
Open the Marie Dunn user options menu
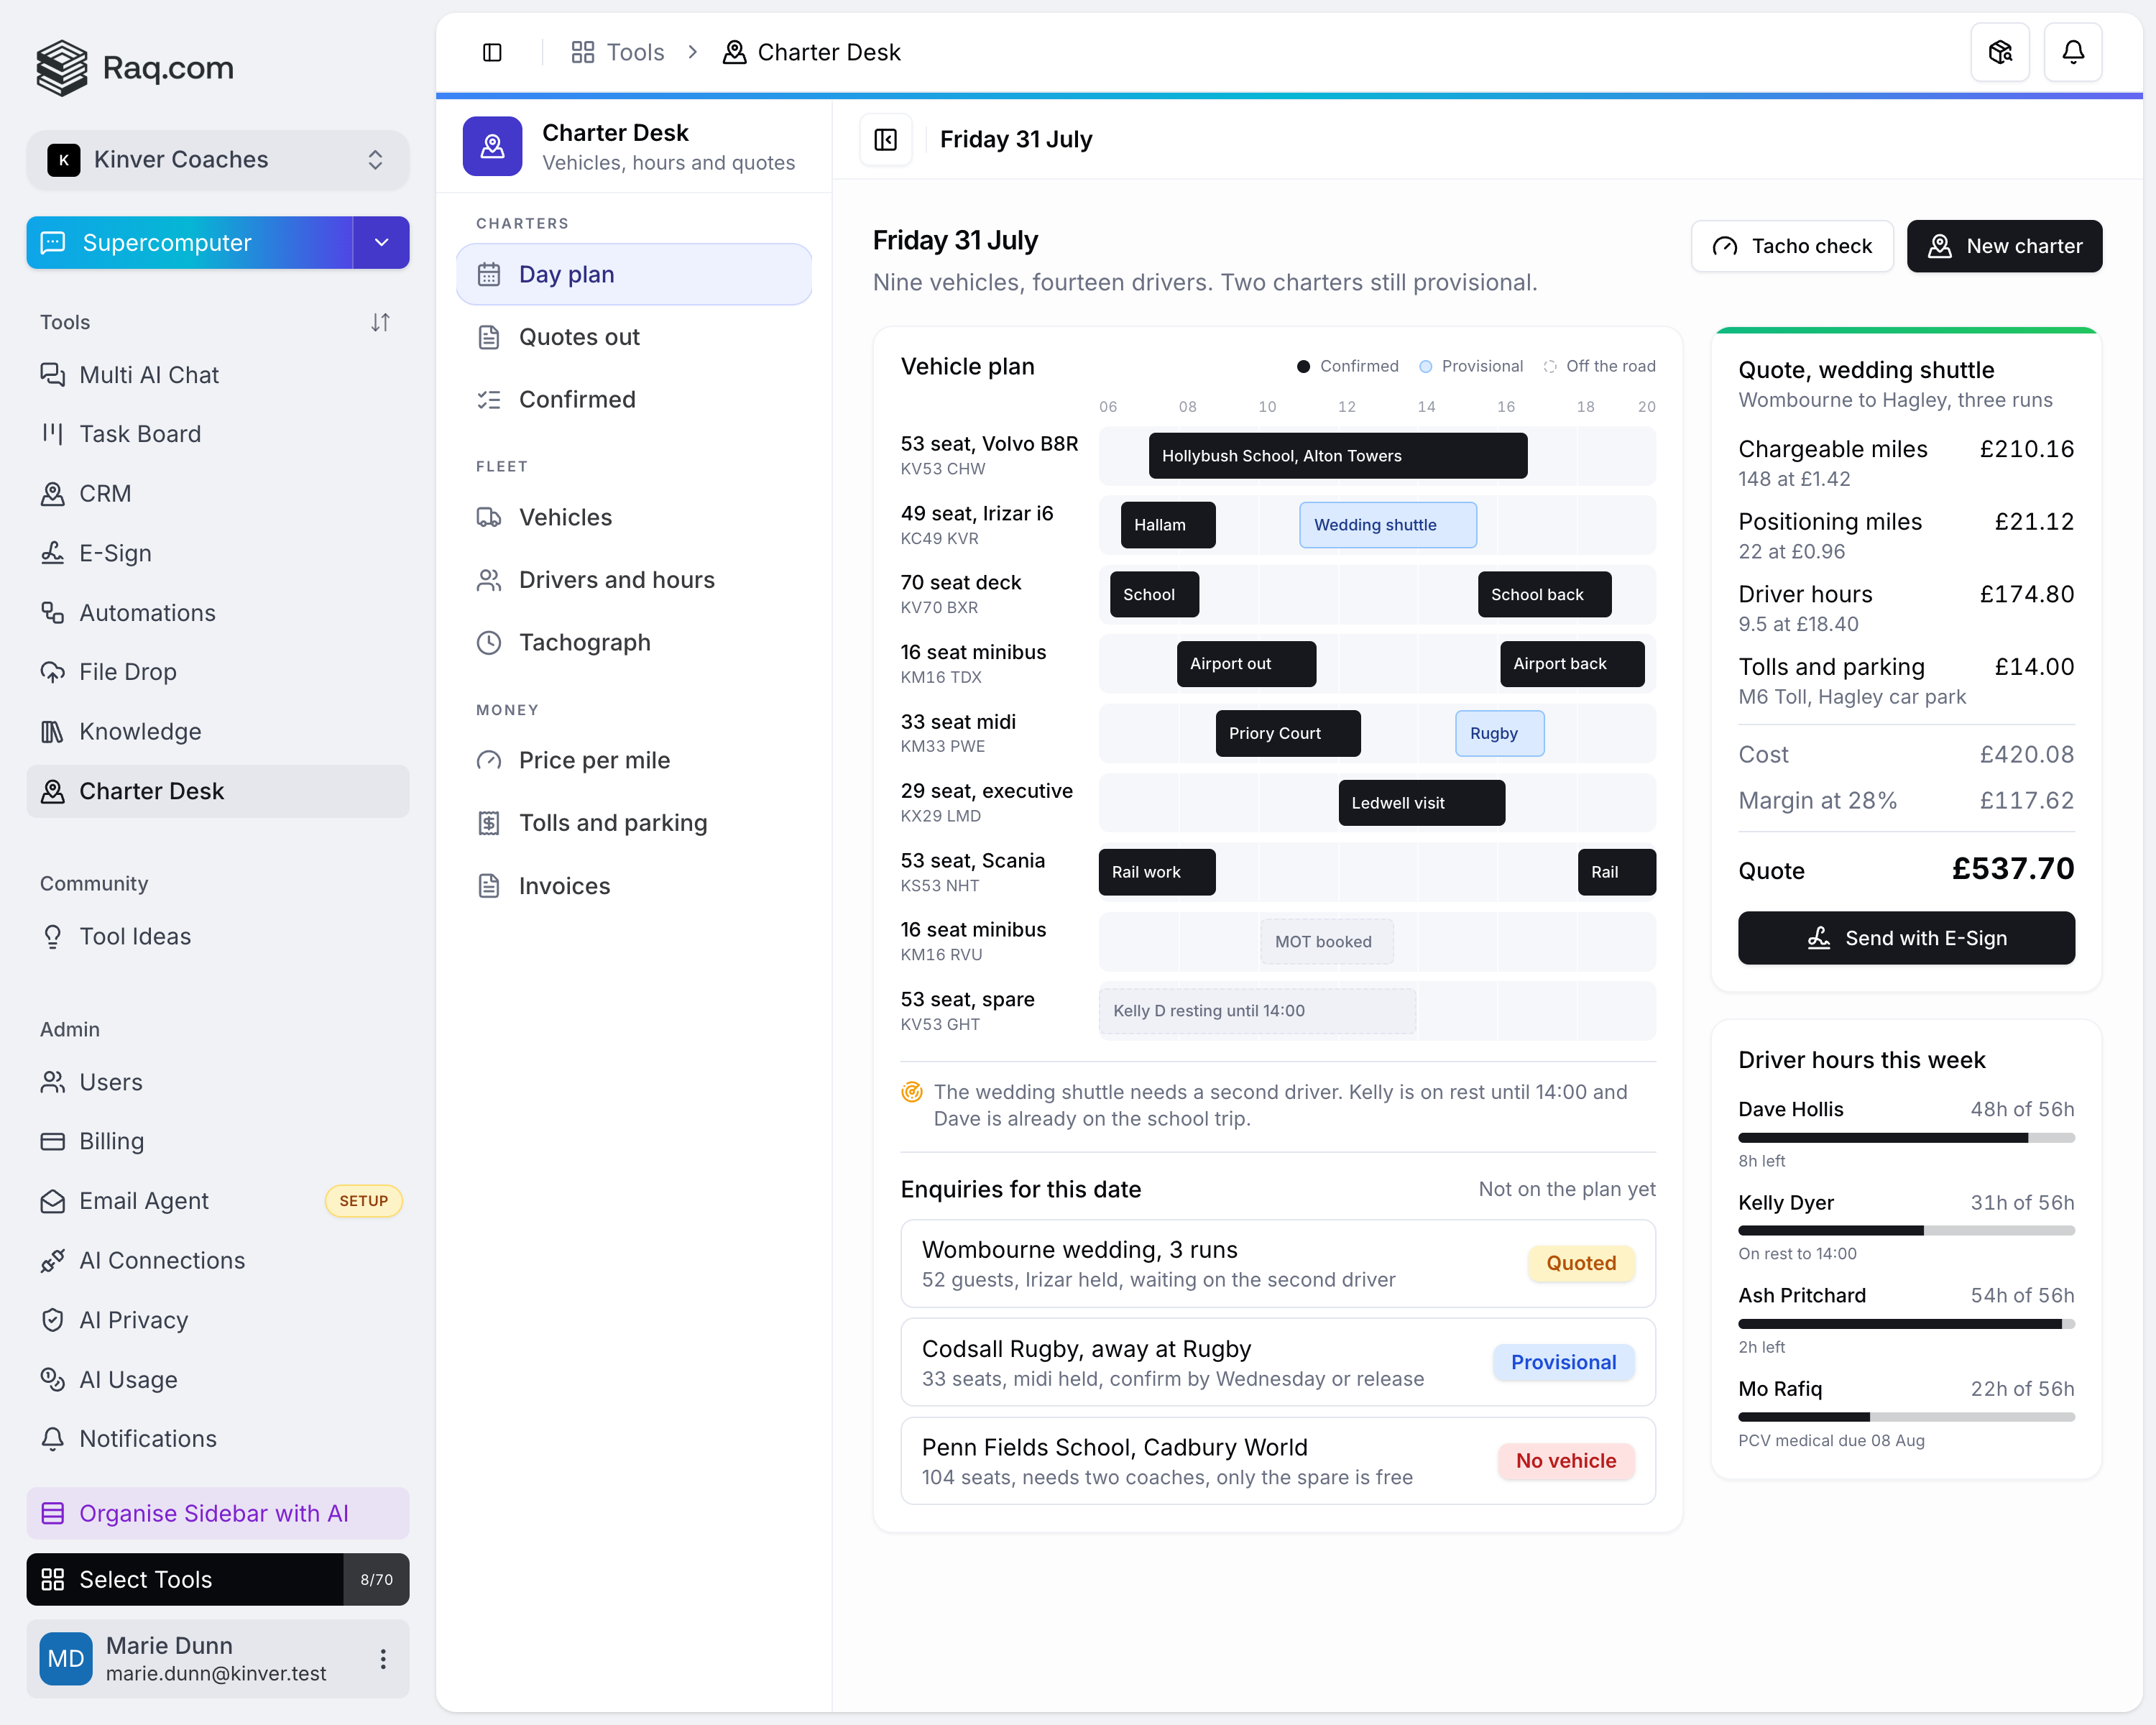(x=383, y=1659)
